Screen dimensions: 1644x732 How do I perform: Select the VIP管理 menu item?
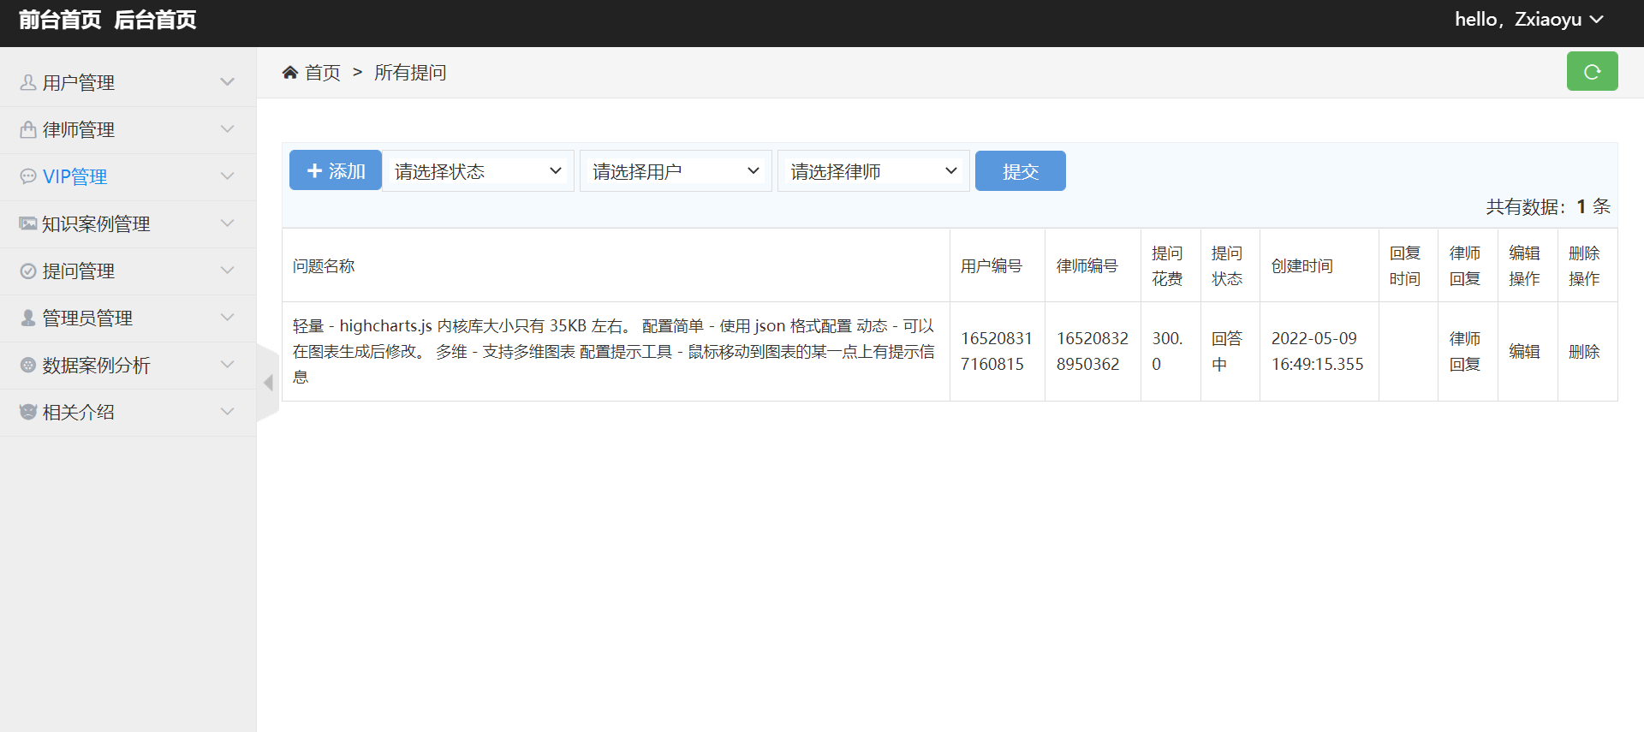[x=128, y=177]
